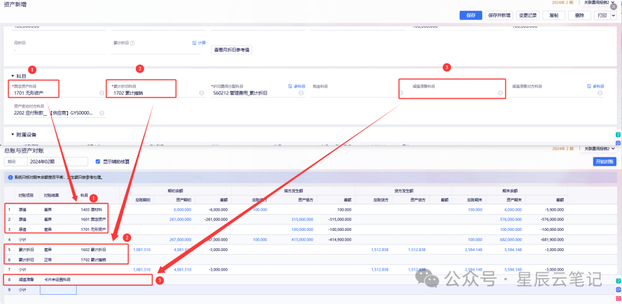
Task: Open the 315,000.000 资产借方 link
Action: [302, 219]
